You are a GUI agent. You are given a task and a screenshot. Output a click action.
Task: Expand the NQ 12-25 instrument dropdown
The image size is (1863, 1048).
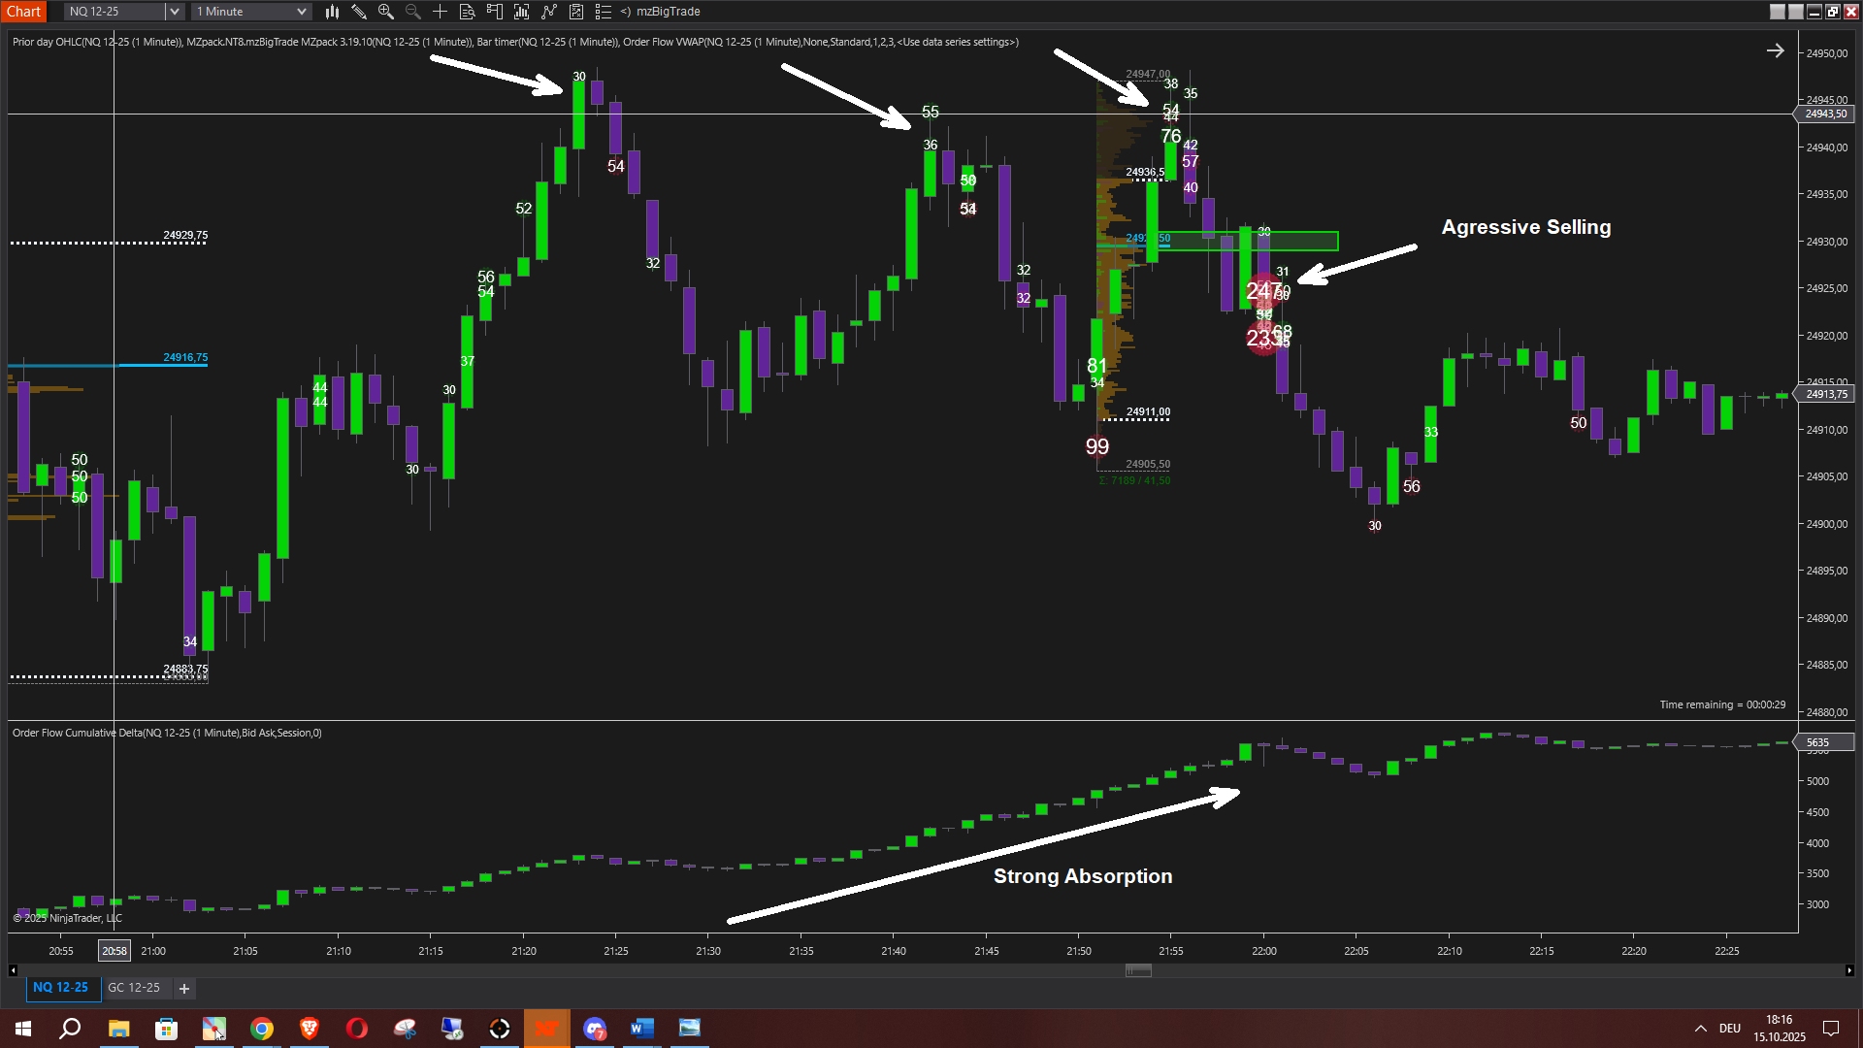pos(174,12)
